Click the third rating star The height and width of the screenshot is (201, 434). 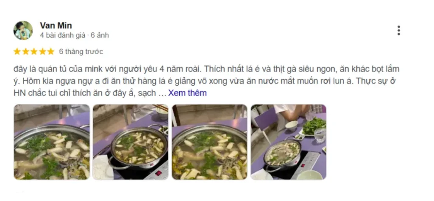click(34, 51)
